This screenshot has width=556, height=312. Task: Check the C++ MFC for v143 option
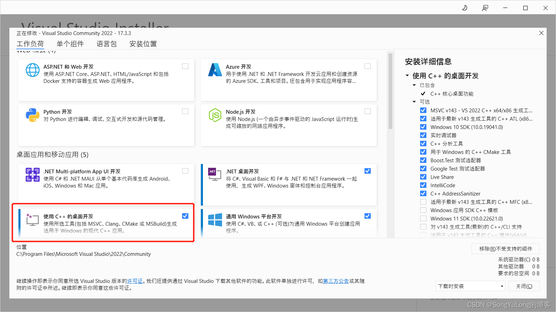(423, 202)
